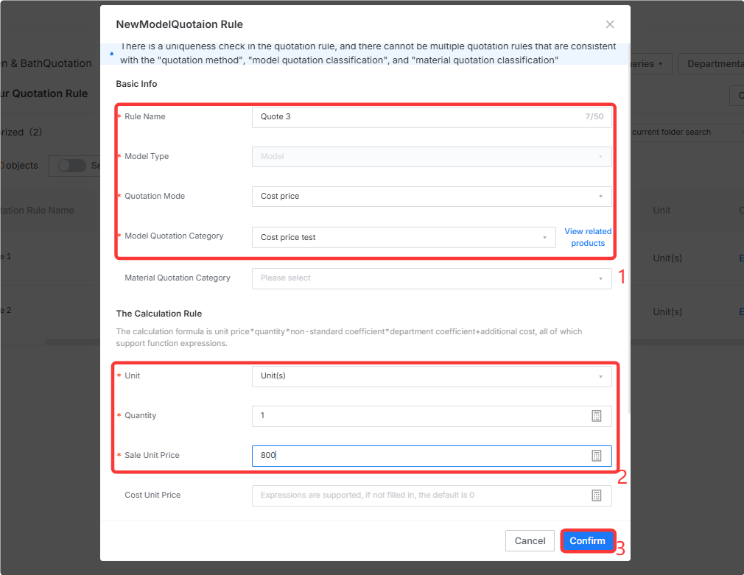Click the blue info icon in the notice banner
744x575 pixels.
point(111,54)
